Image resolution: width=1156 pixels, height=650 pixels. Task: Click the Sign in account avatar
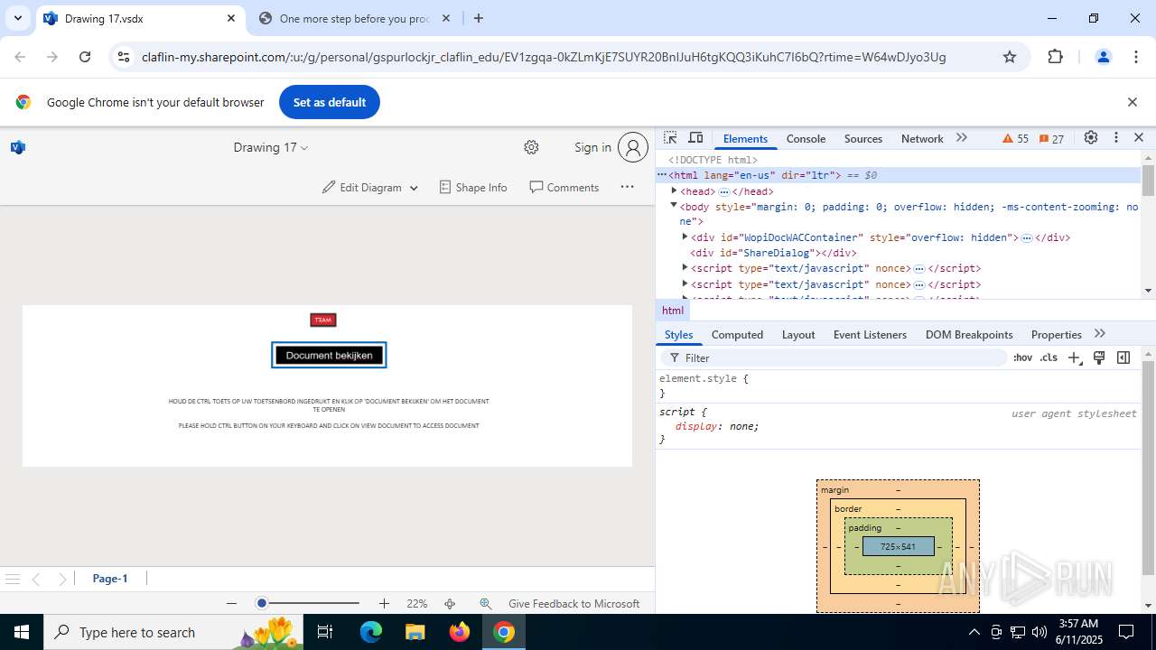[633, 147]
